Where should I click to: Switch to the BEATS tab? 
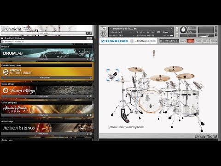(x=183, y=41)
